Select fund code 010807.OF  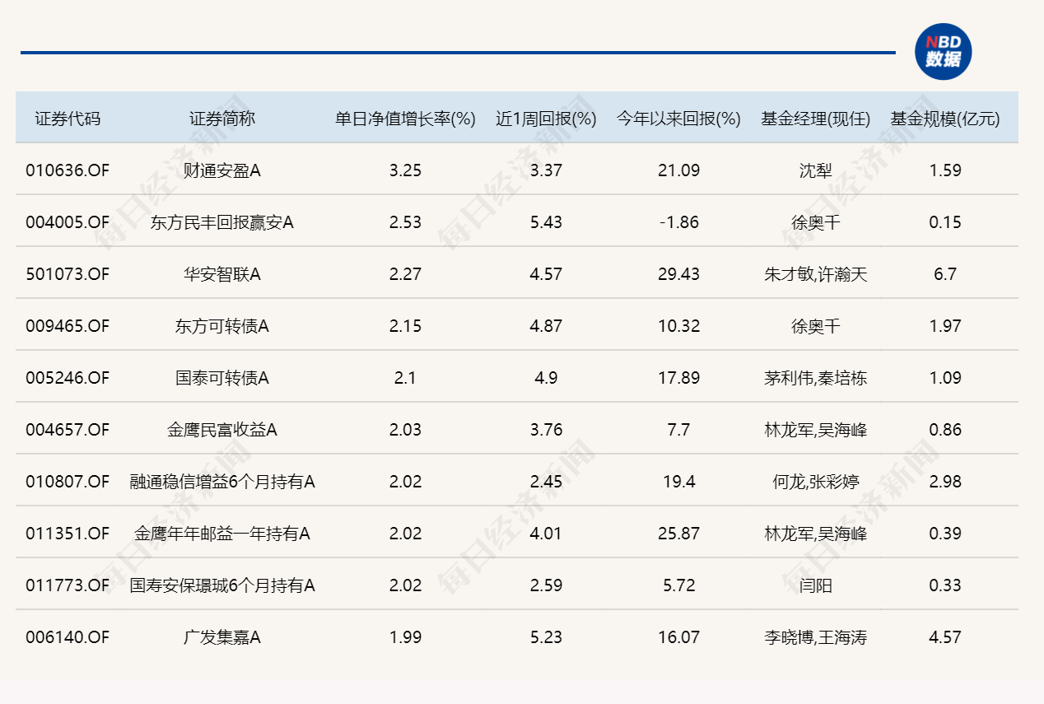point(68,482)
